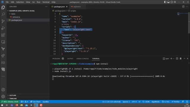190x107 pixels.
Task: Open the Explorer view in activity bar
Action: pyautogui.click(x=3, y=7)
